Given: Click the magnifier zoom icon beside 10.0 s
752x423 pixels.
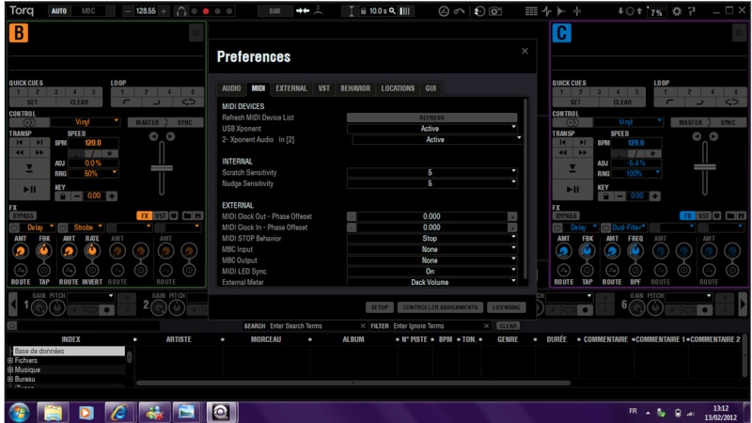Looking at the screenshot, I should click(392, 11).
